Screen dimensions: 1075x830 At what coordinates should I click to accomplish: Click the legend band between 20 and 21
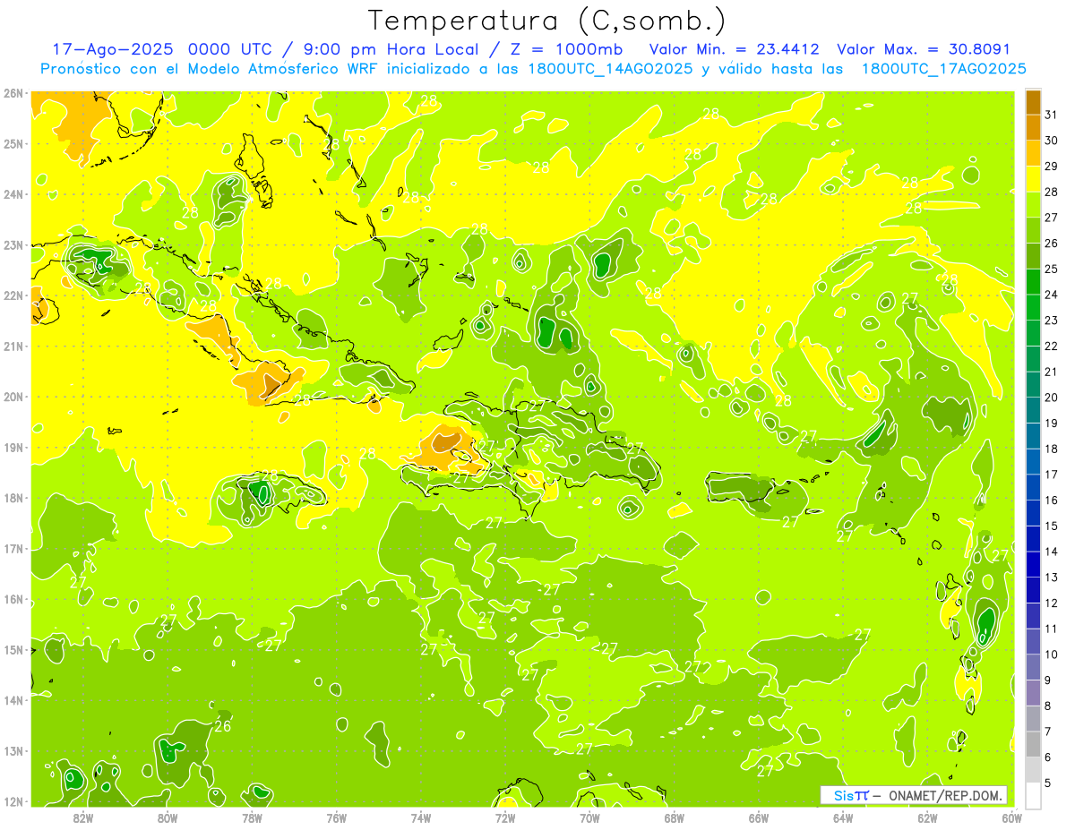[1033, 385]
